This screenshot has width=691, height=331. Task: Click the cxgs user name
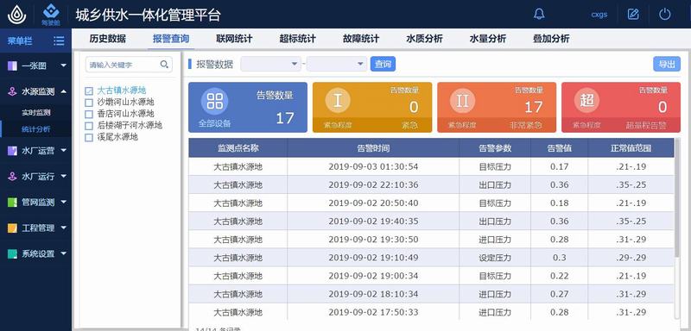[599, 14]
